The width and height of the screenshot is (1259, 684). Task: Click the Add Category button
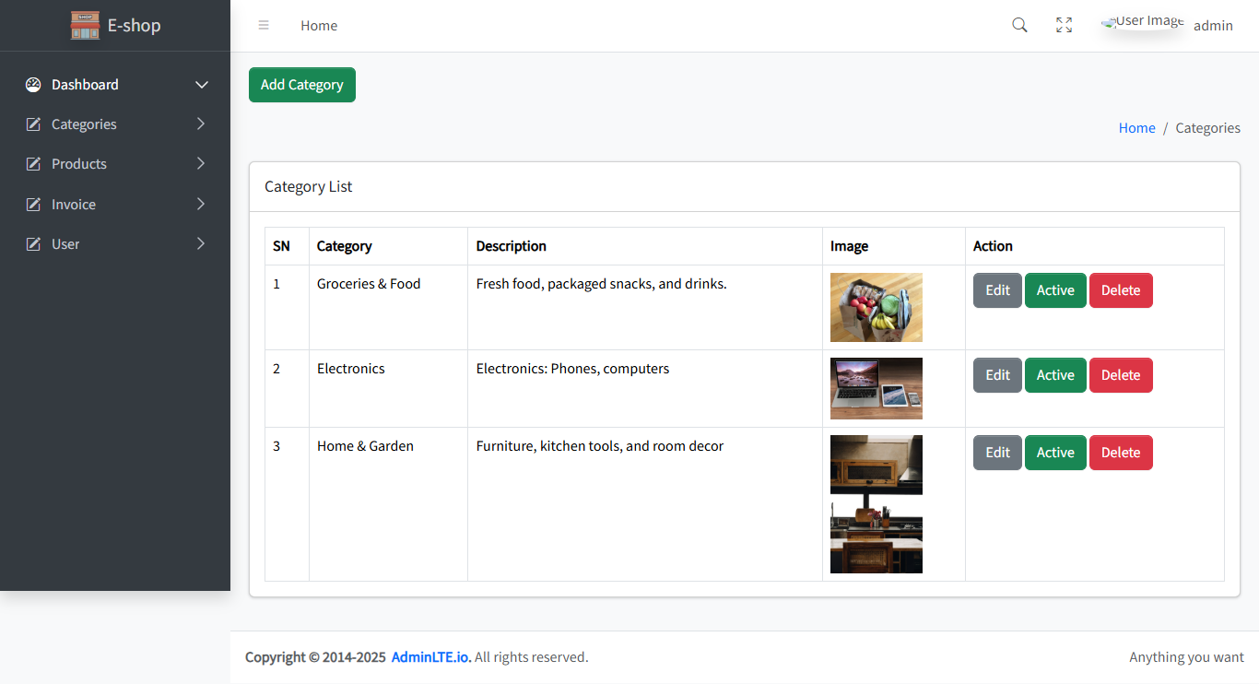click(x=302, y=85)
